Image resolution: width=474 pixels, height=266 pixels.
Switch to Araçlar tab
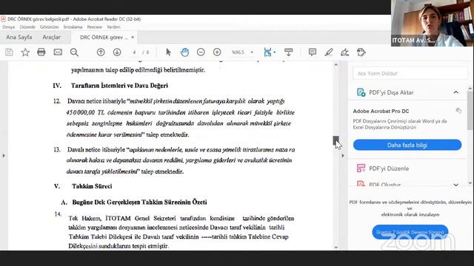click(x=51, y=37)
